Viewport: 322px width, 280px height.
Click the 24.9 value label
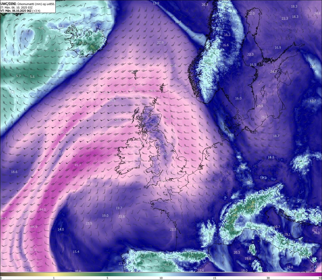click(260, 106)
